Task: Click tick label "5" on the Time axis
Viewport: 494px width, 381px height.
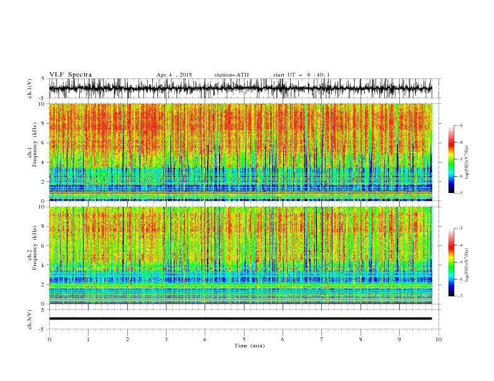Action: pyautogui.click(x=244, y=339)
